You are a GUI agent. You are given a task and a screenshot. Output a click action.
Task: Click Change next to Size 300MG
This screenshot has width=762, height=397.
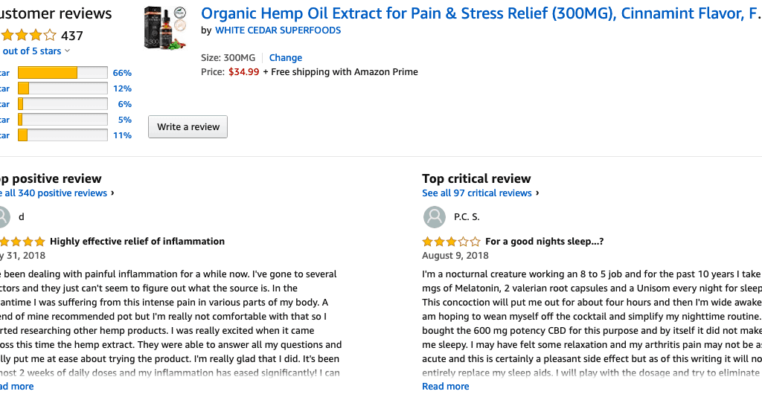[x=286, y=58]
